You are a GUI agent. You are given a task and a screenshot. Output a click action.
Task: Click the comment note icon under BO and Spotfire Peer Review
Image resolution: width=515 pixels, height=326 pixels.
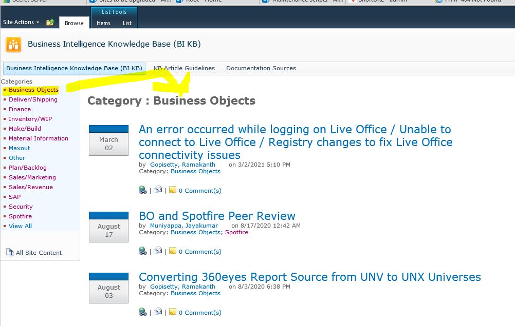click(172, 251)
